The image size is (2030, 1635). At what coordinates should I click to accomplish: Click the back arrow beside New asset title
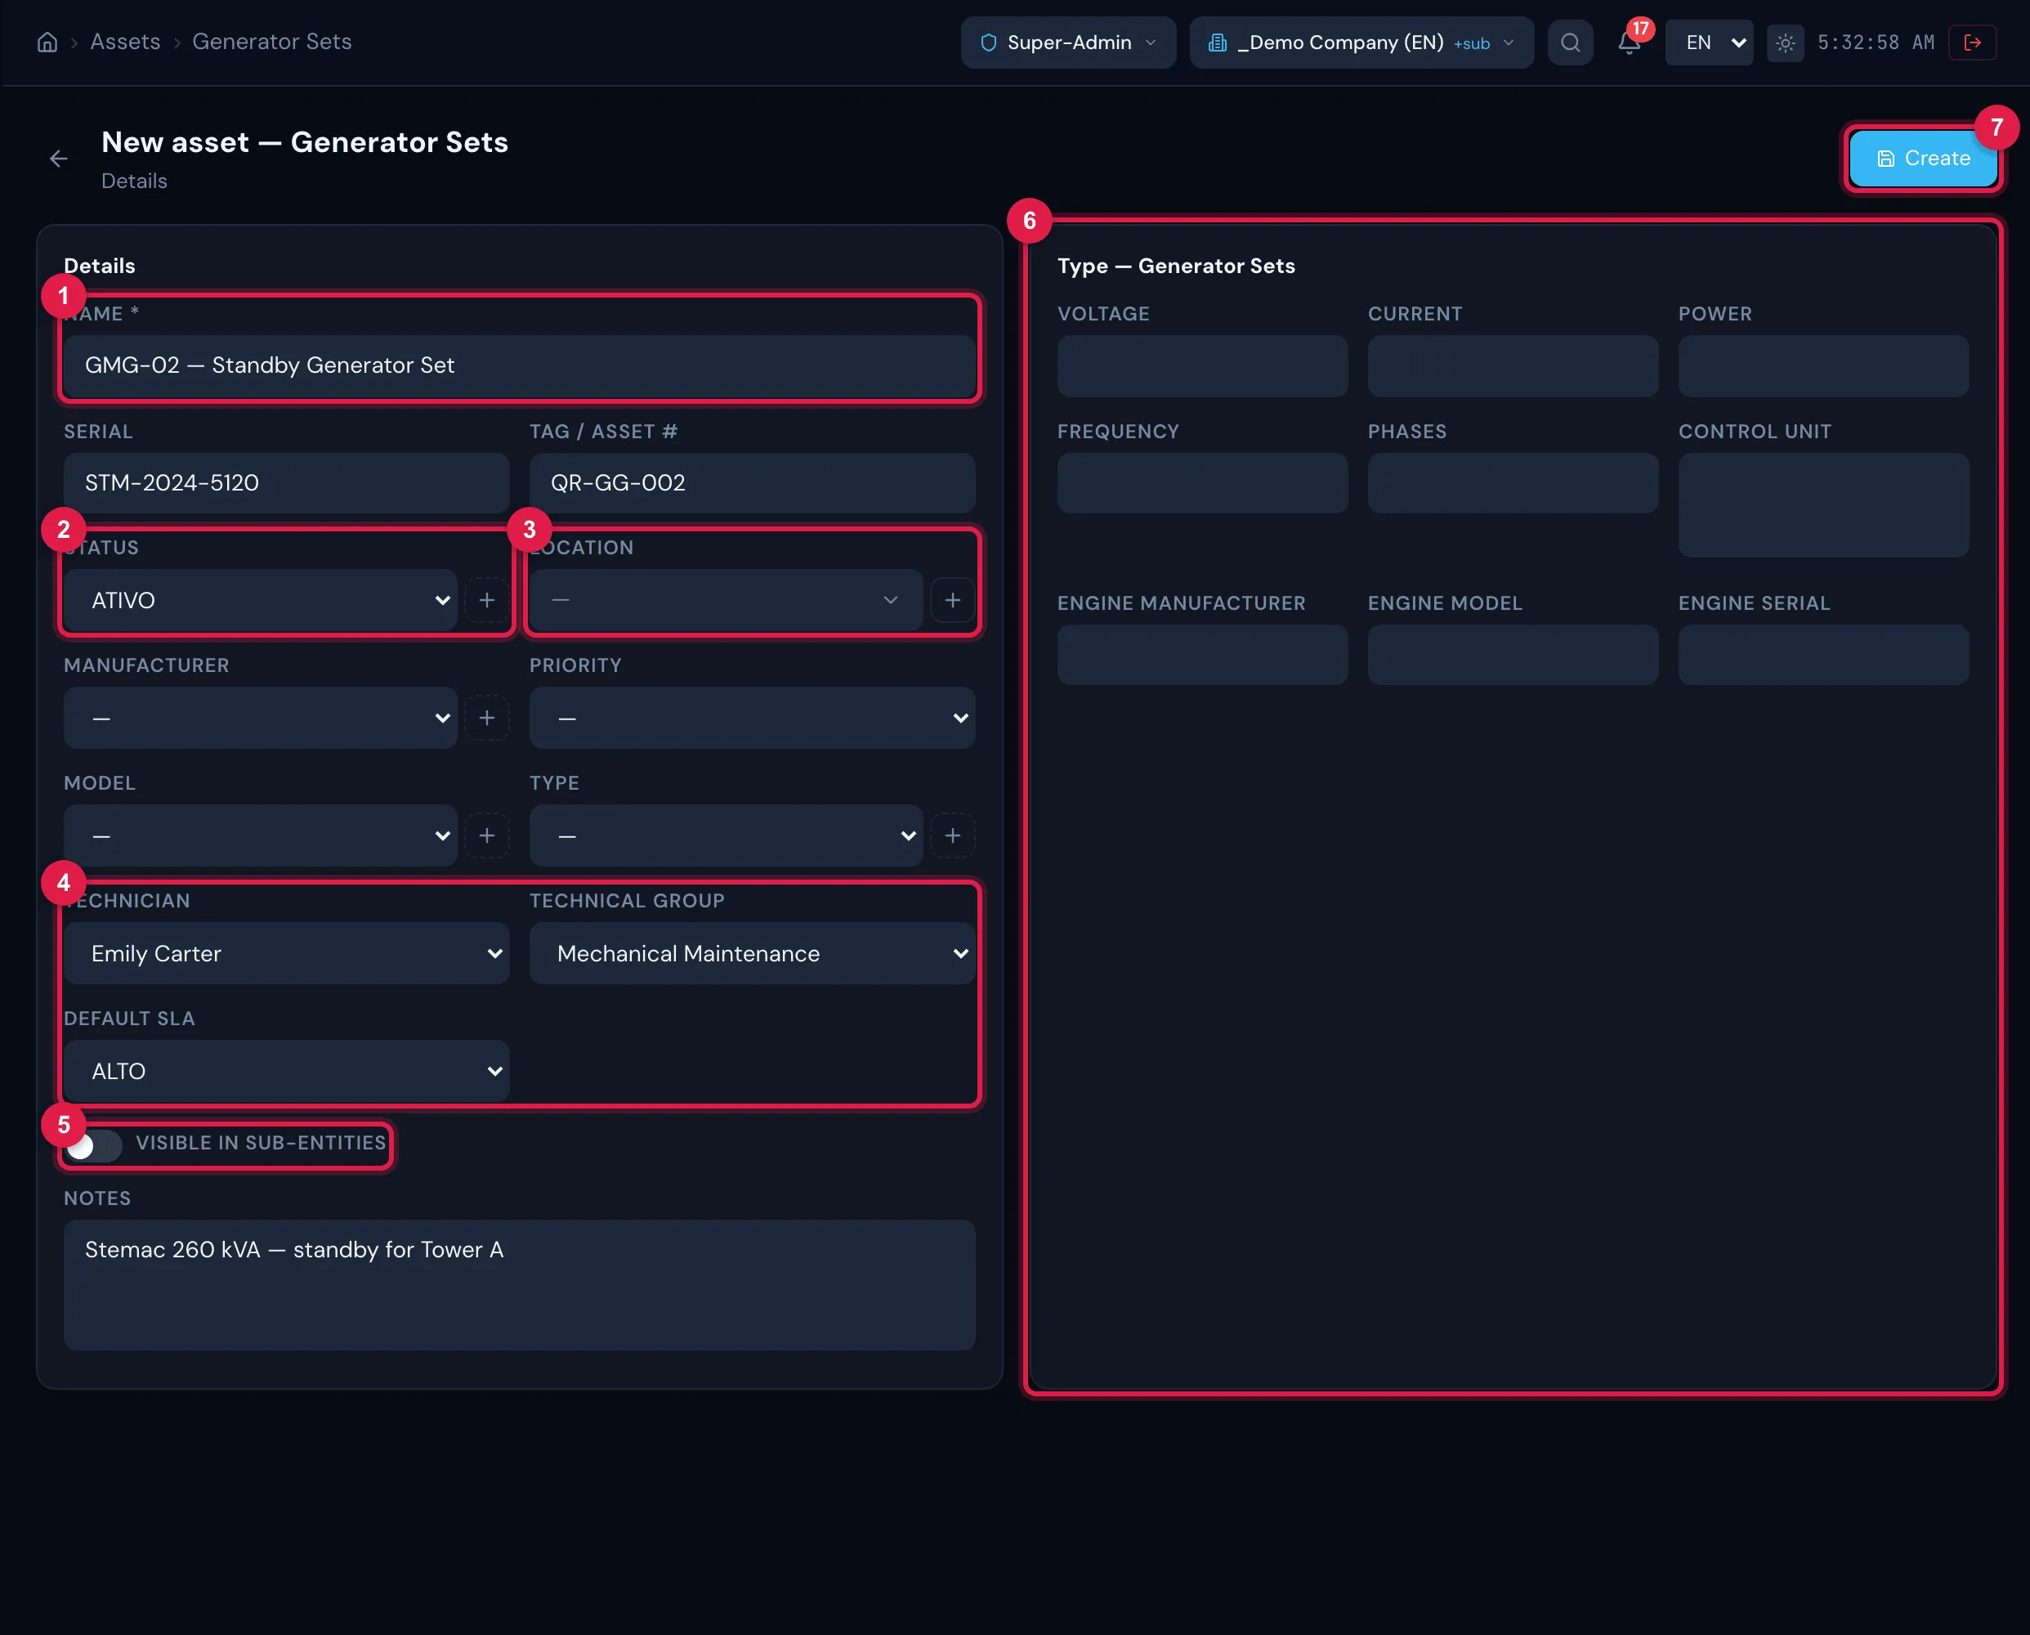(x=58, y=159)
